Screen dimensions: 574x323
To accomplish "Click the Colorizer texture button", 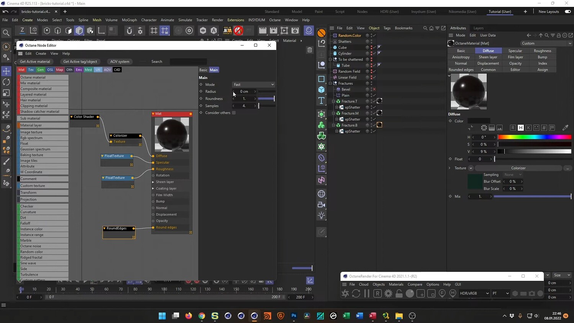I will 518,168.
